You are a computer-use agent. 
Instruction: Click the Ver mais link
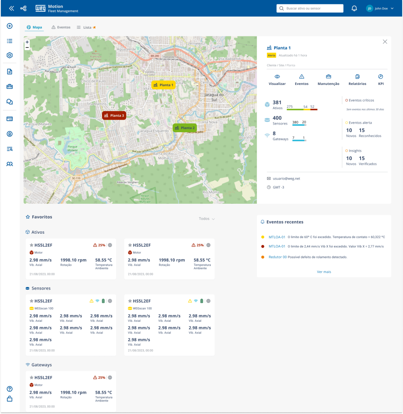click(x=324, y=272)
